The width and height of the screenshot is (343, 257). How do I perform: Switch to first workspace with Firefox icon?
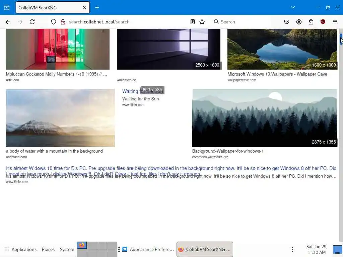pos(82,245)
